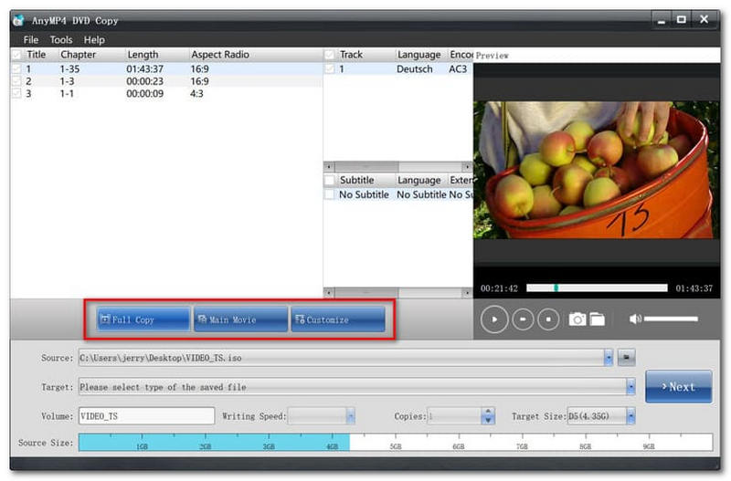This screenshot has height=481, width=731.
Task: Browse for source using folder button
Action: point(627,358)
